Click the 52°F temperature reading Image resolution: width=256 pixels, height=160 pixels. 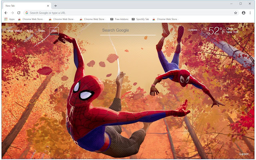tap(217, 31)
